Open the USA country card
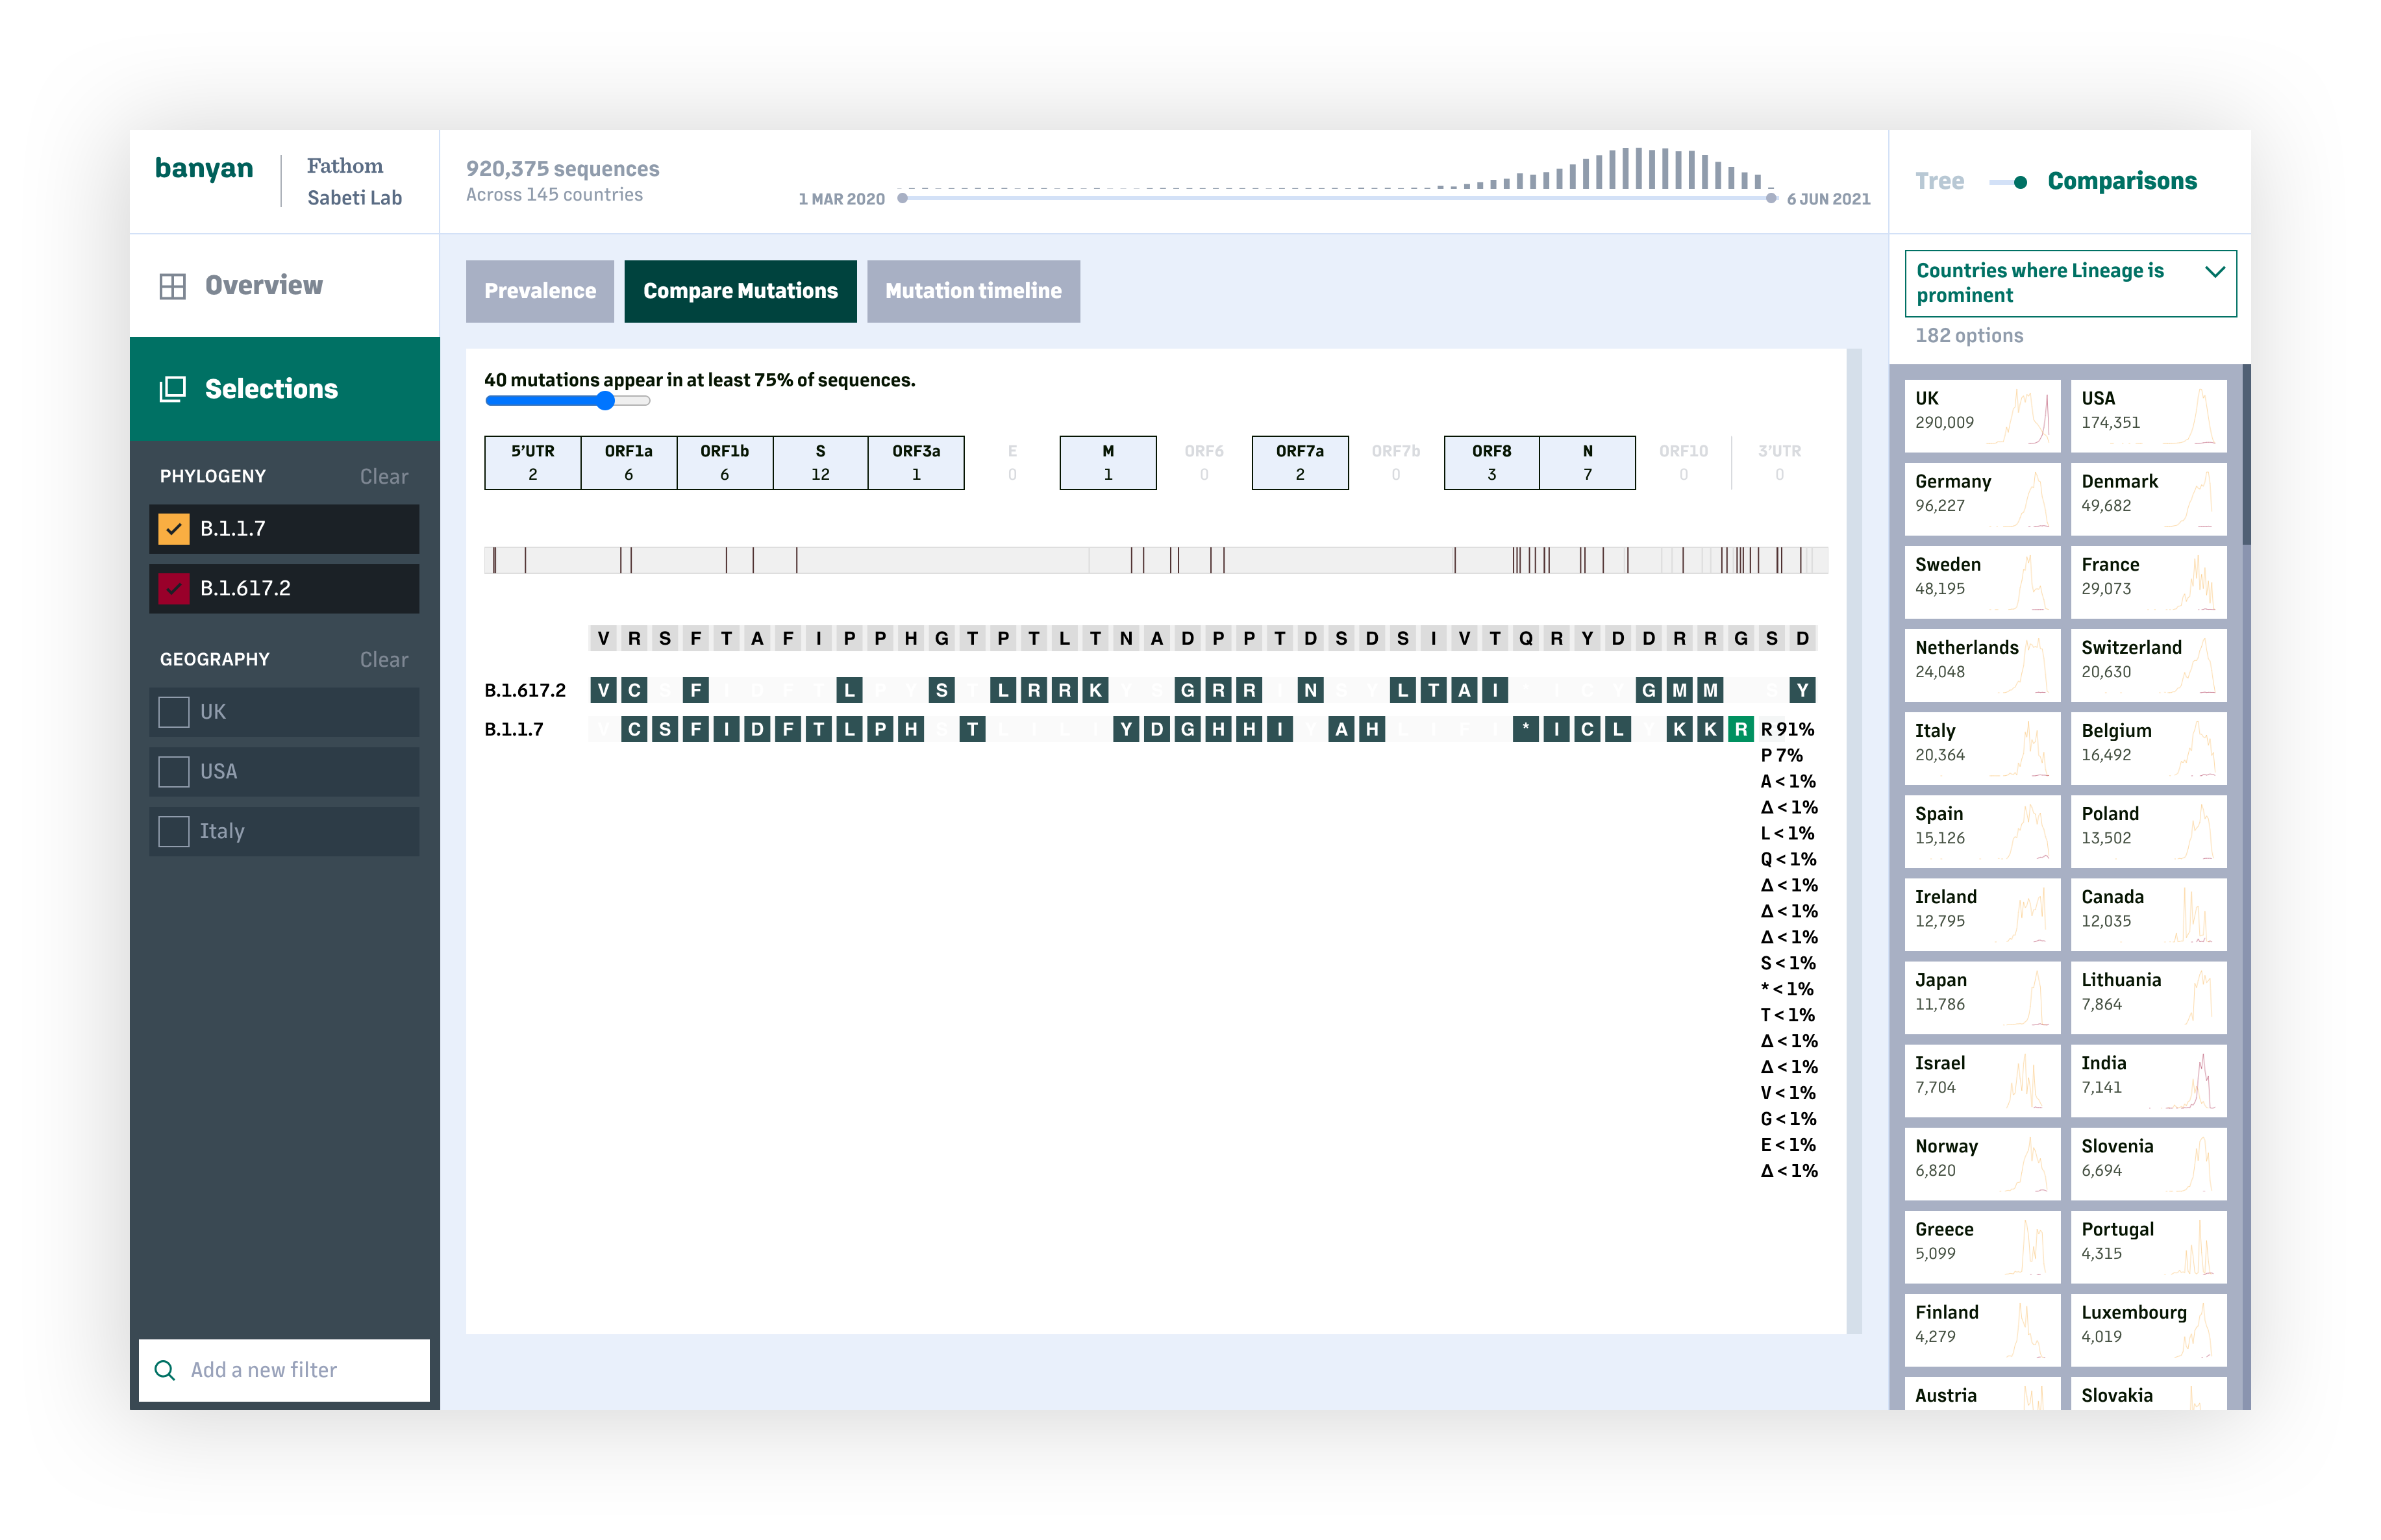Viewport: 2381px width, 1540px height. pos(2148,415)
